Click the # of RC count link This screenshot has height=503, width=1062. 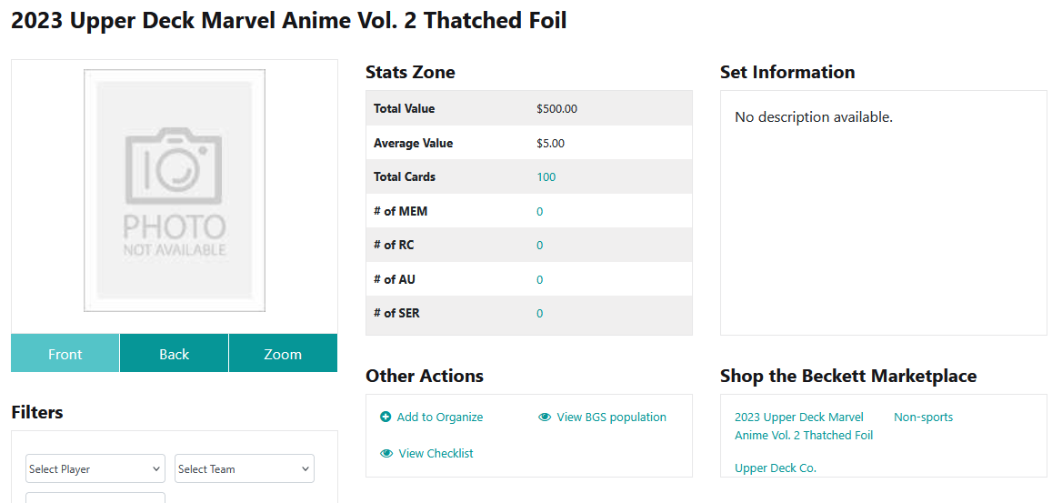coord(540,246)
